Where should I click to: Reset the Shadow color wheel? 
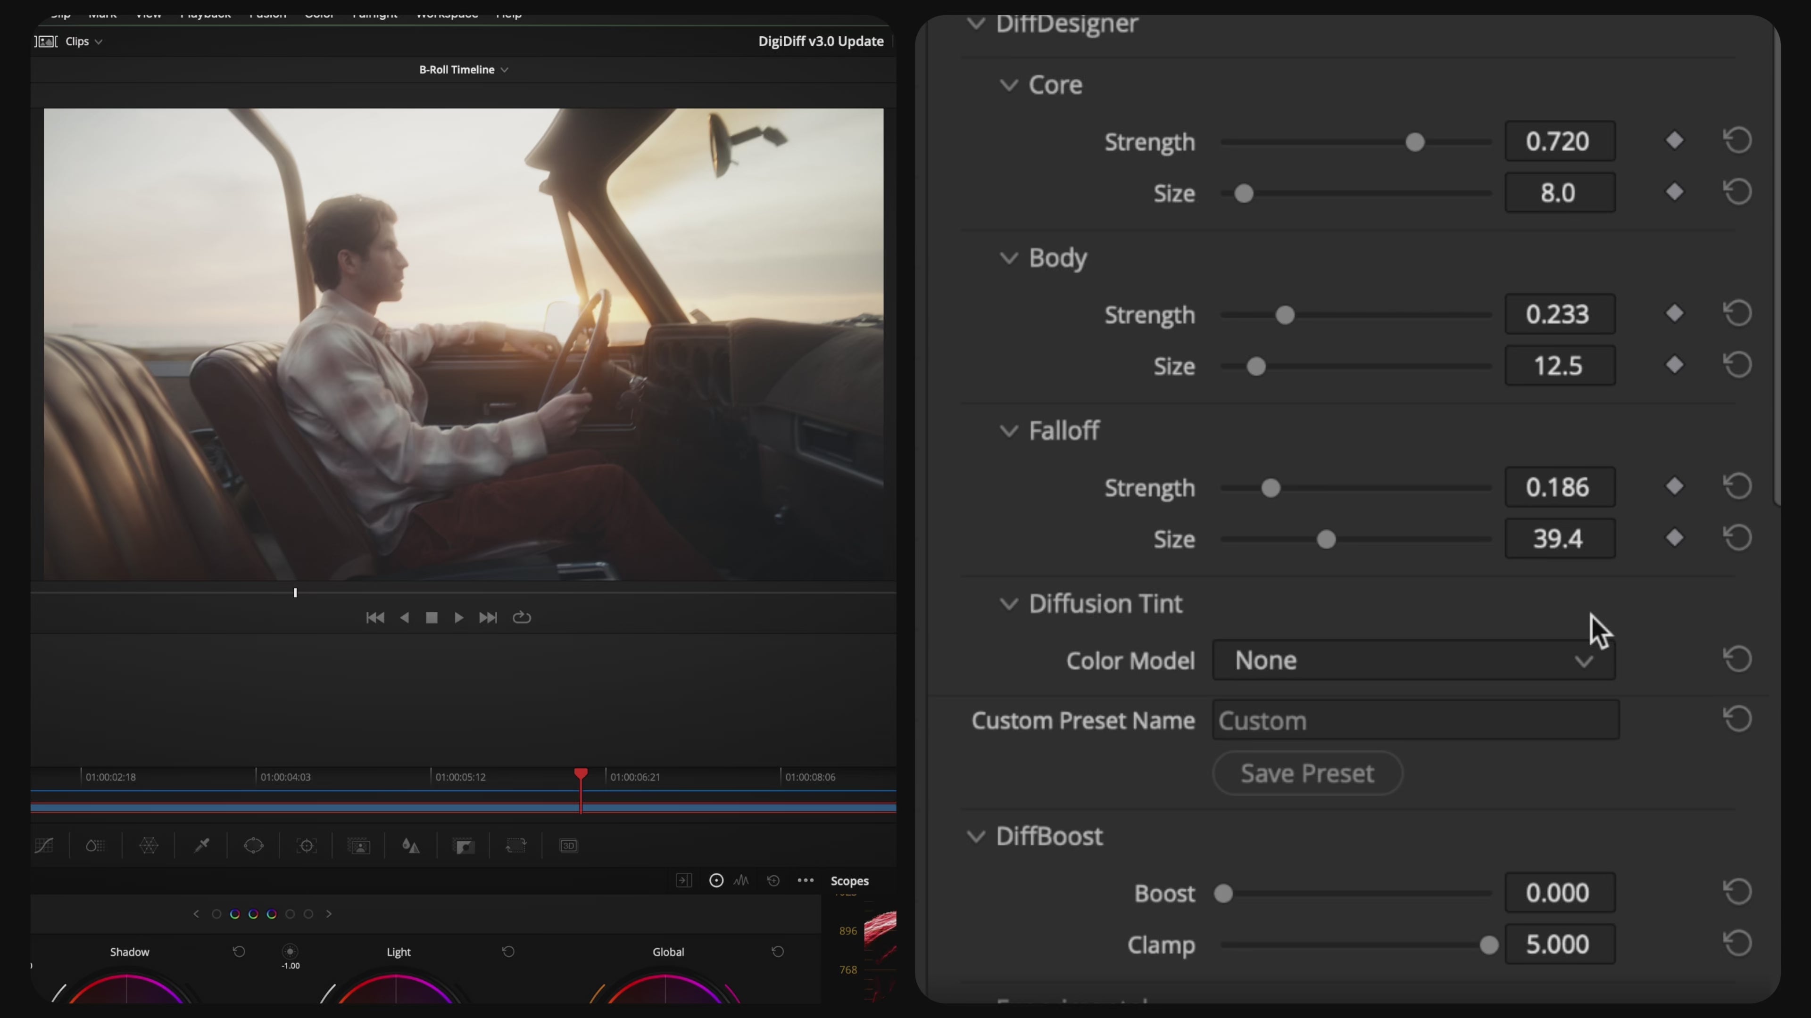coord(239,951)
